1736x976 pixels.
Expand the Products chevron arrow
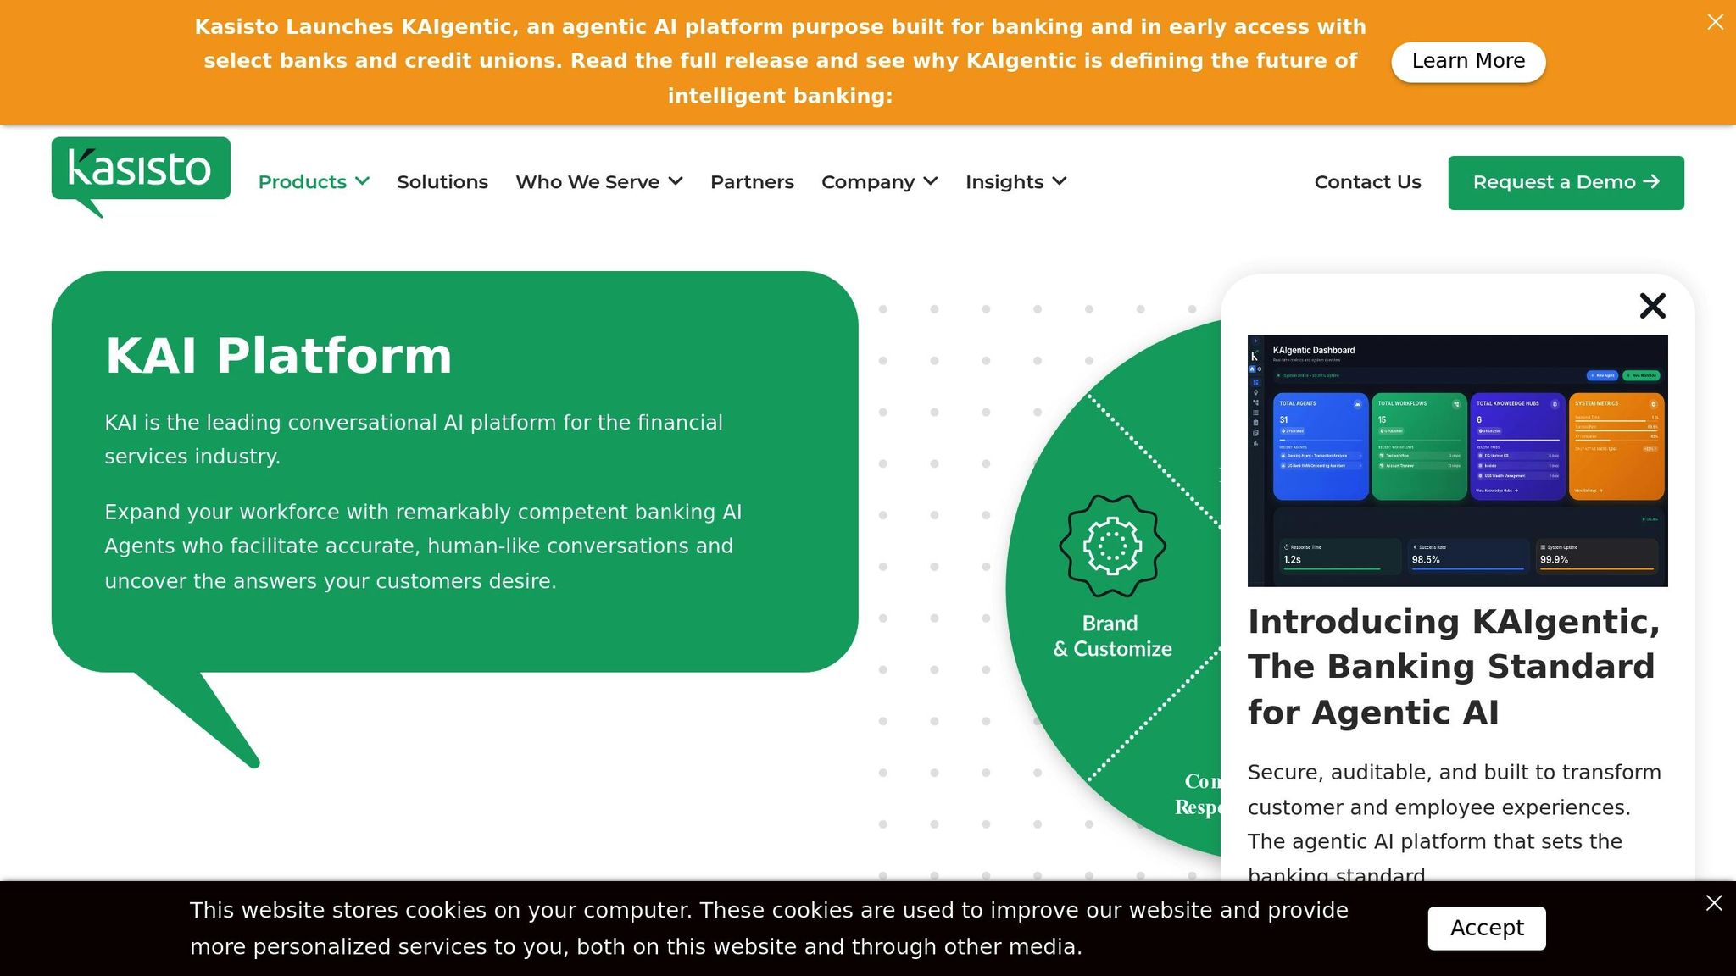coord(363,181)
